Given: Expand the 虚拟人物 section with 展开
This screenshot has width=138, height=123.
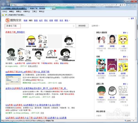Looking at the screenshot, I should 126,84.
